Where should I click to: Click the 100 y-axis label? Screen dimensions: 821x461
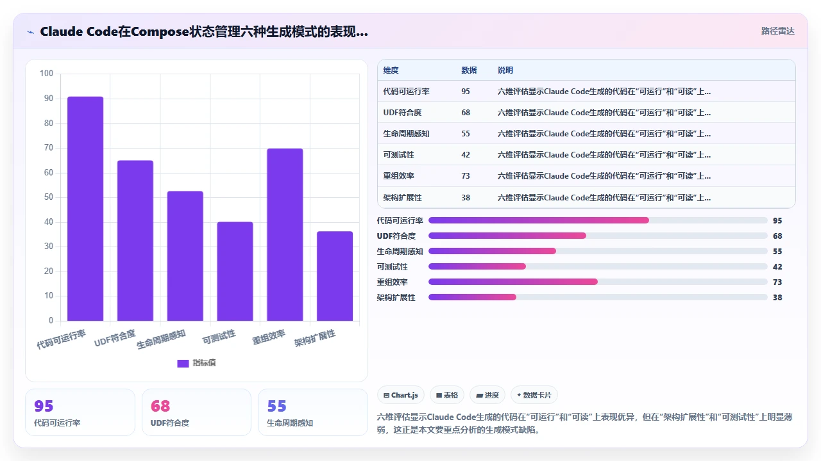pos(47,74)
